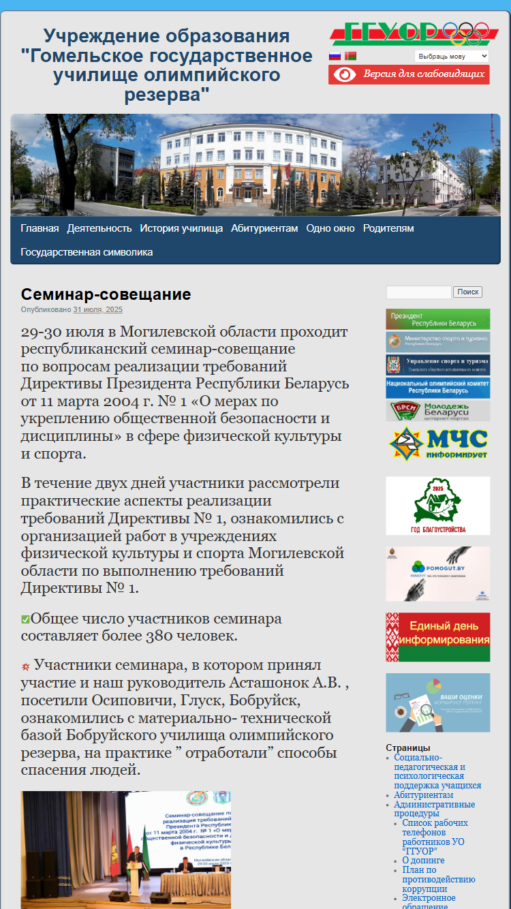Open the Управление спорта и туризма banner
This screenshot has height=909, width=511.
(x=437, y=365)
